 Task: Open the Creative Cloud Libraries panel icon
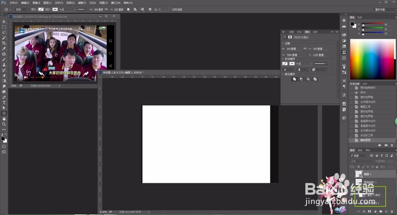pyautogui.click(x=344, y=34)
